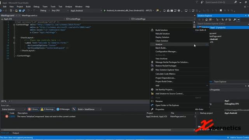Click the Project column header in Error List
The image size is (249, 140).
149,113
